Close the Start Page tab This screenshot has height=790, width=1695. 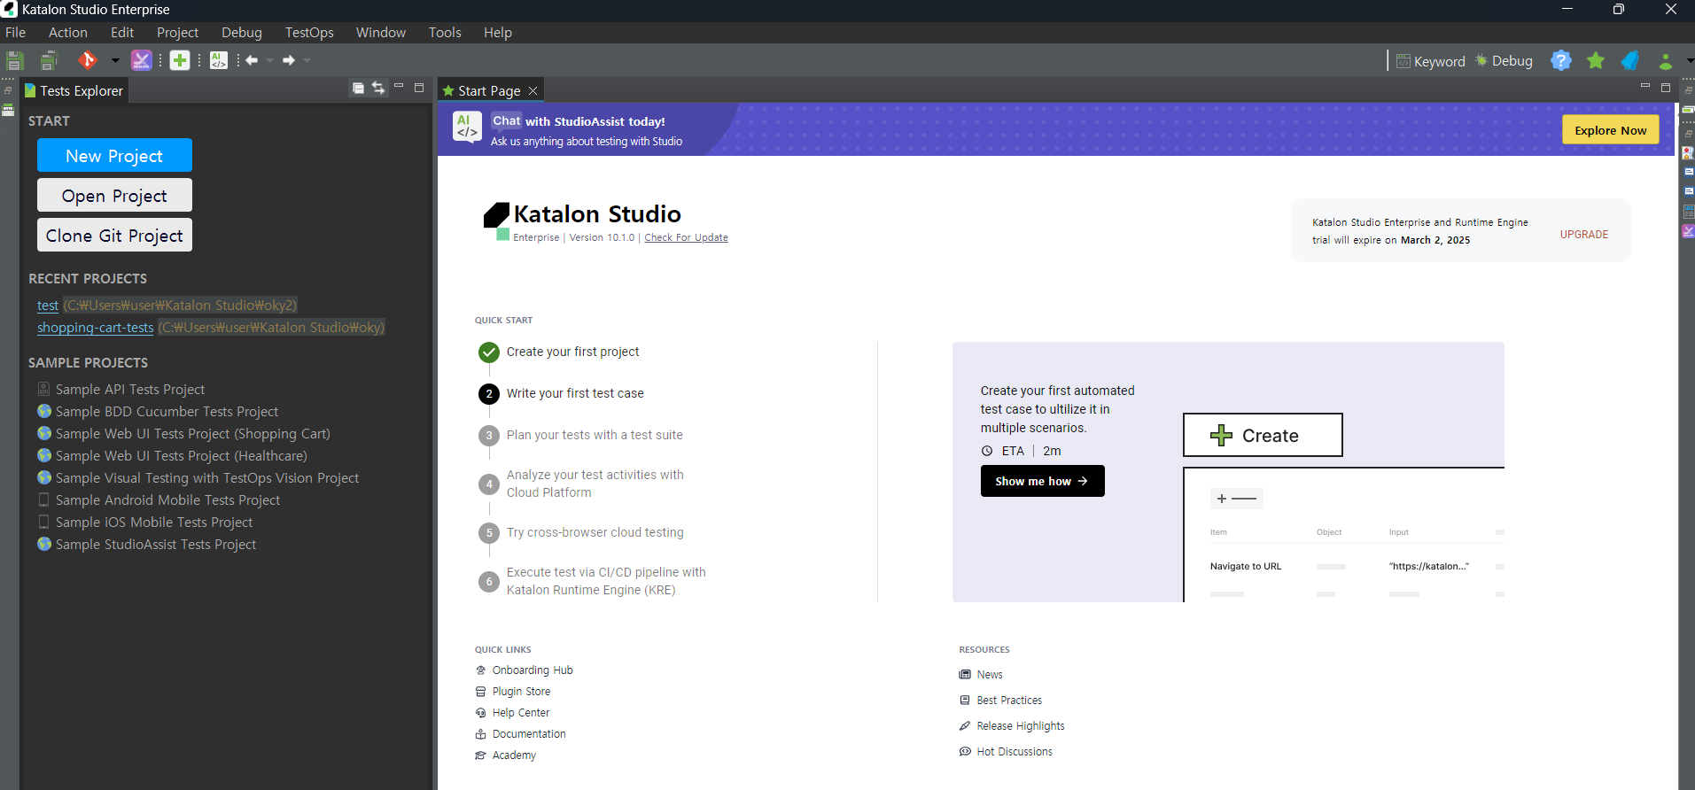(x=533, y=90)
